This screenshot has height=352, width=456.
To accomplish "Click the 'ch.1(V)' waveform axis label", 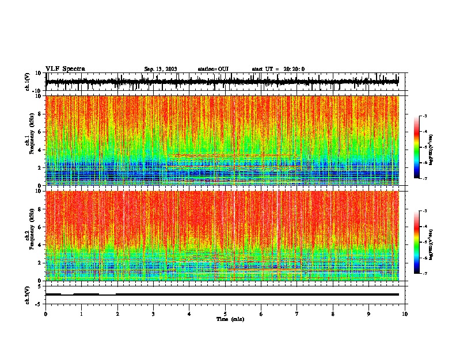I will (28, 82).
